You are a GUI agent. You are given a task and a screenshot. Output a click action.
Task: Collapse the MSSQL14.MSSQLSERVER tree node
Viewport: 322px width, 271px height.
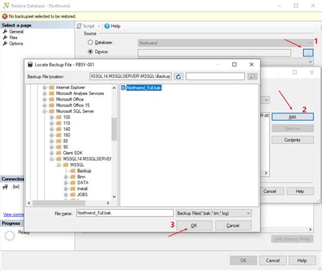tap(52, 159)
